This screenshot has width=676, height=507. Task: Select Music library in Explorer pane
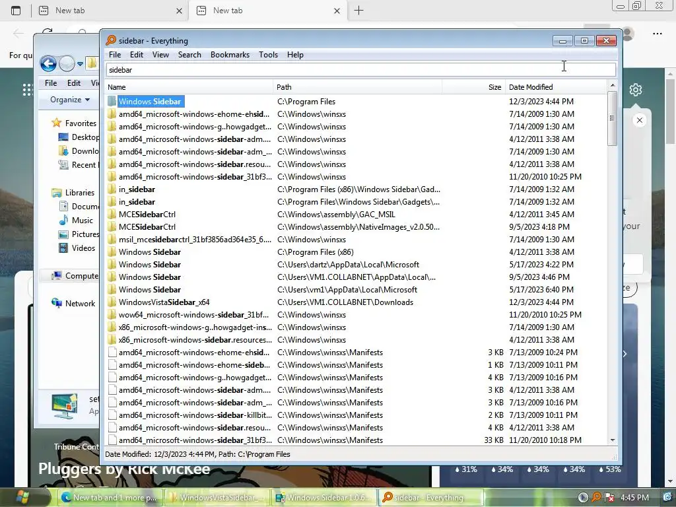pos(82,220)
